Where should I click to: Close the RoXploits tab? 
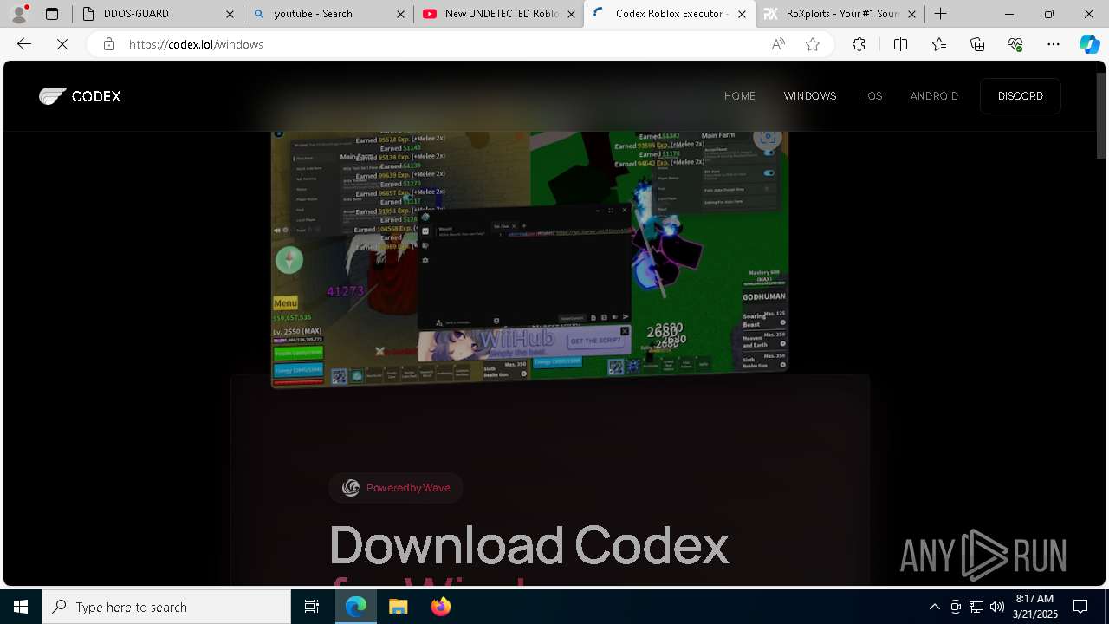[x=912, y=14]
